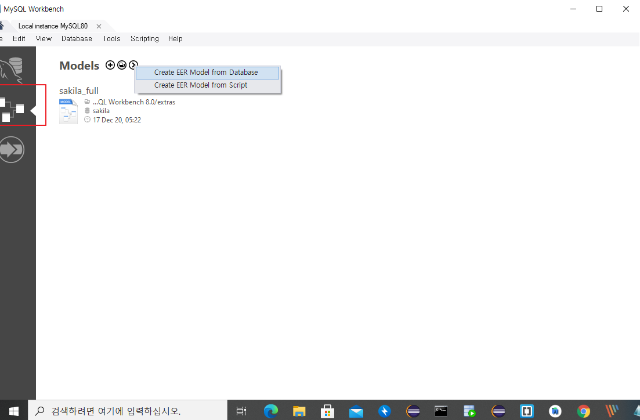Screen dimensions: 640x420
Task: Open the Tools menu
Action: tap(112, 39)
